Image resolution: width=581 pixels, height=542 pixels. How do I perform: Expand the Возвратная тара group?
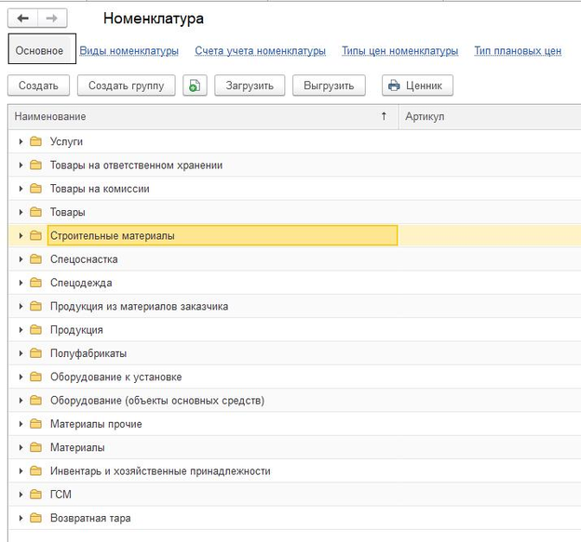(x=20, y=518)
